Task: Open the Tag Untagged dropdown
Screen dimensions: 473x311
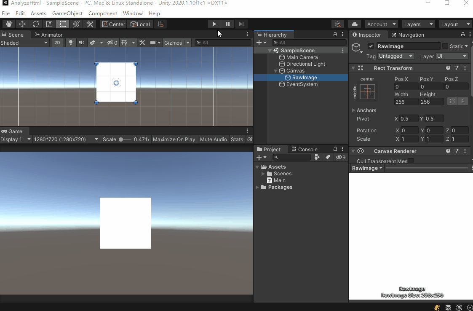Action: click(396, 56)
